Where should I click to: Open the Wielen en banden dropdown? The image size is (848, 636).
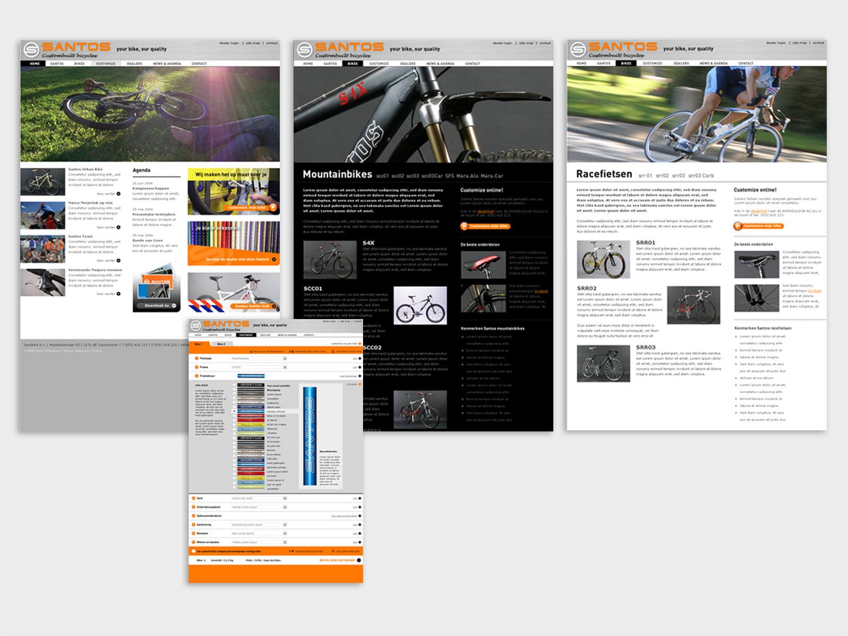pyautogui.click(x=259, y=542)
